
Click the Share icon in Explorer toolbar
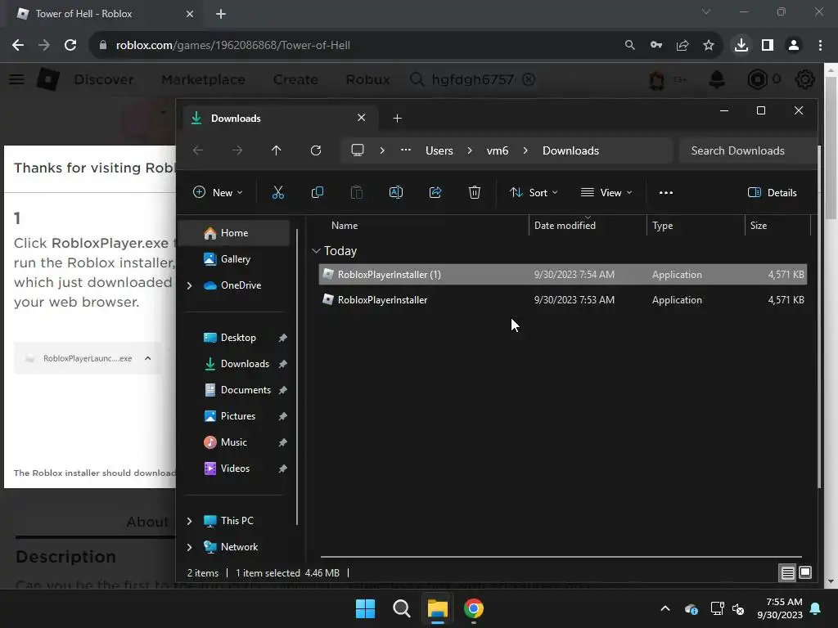(435, 193)
